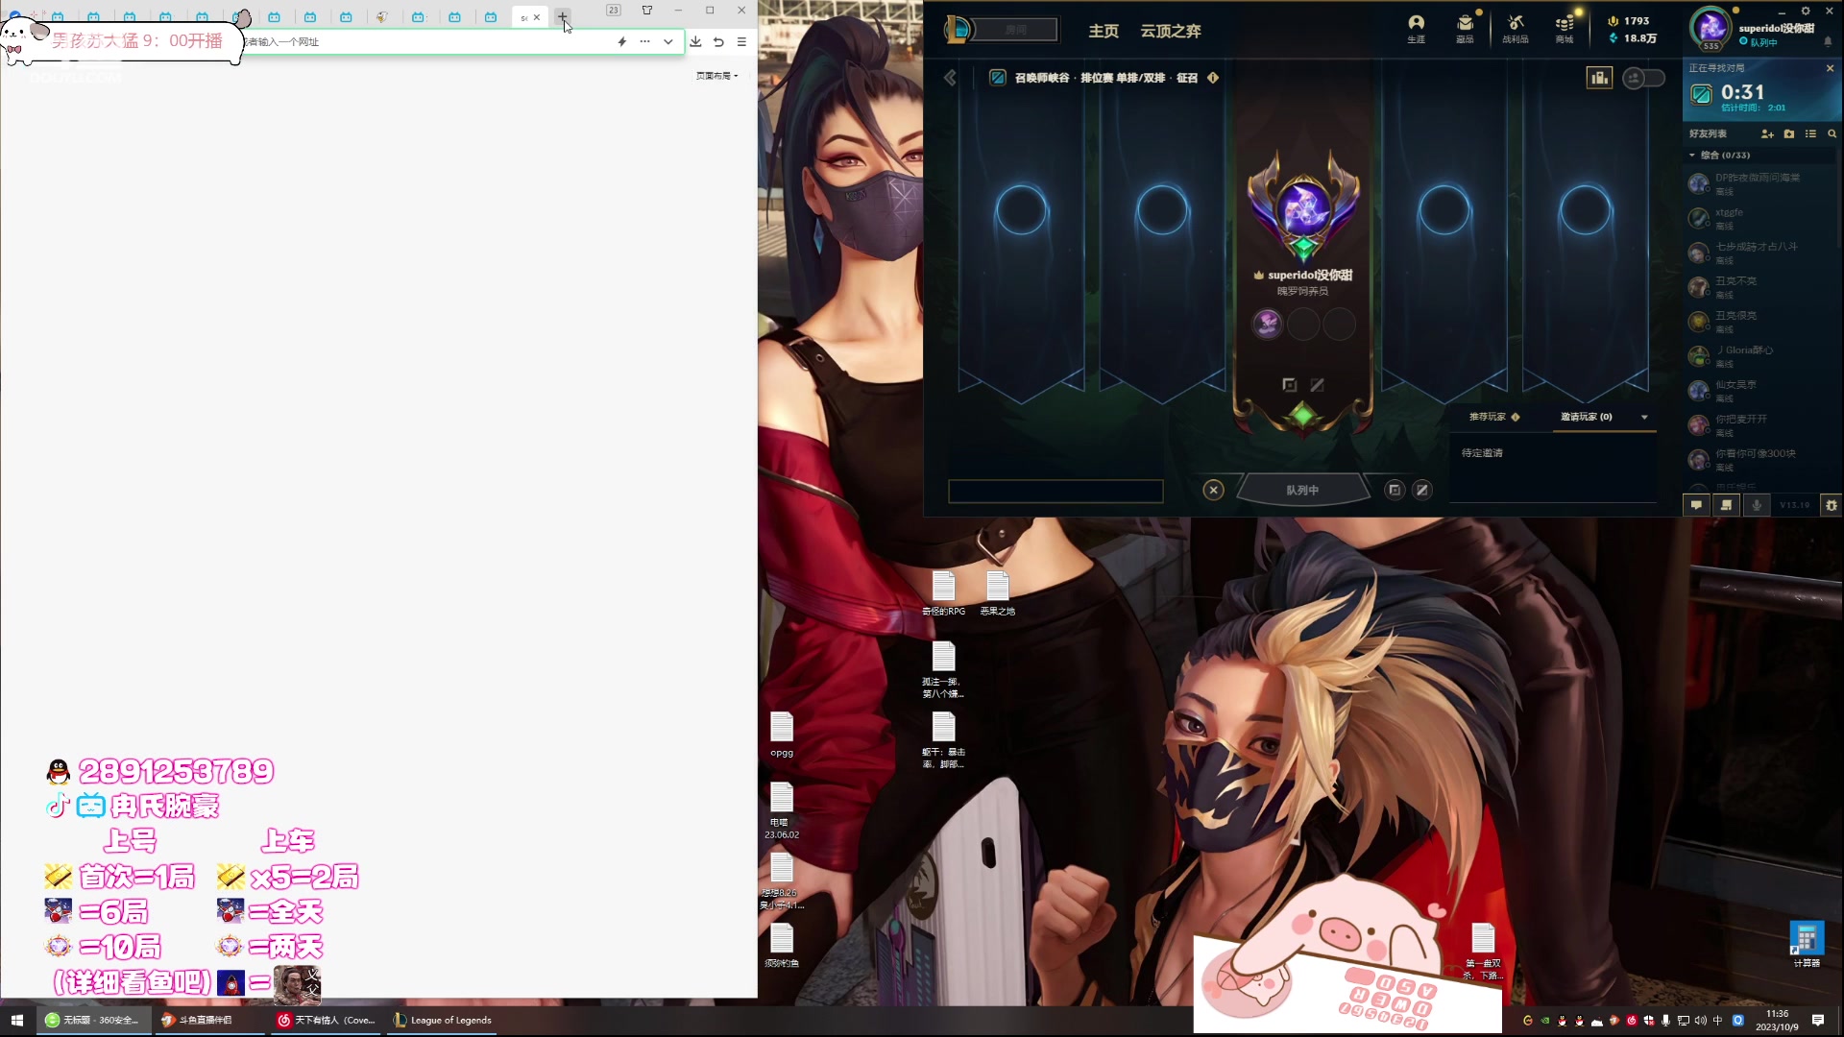This screenshot has width=1844, height=1037.
Task: Open the Profile (生涯) icon in League client
Action: pyautogui.click(x=1416, y=29)
